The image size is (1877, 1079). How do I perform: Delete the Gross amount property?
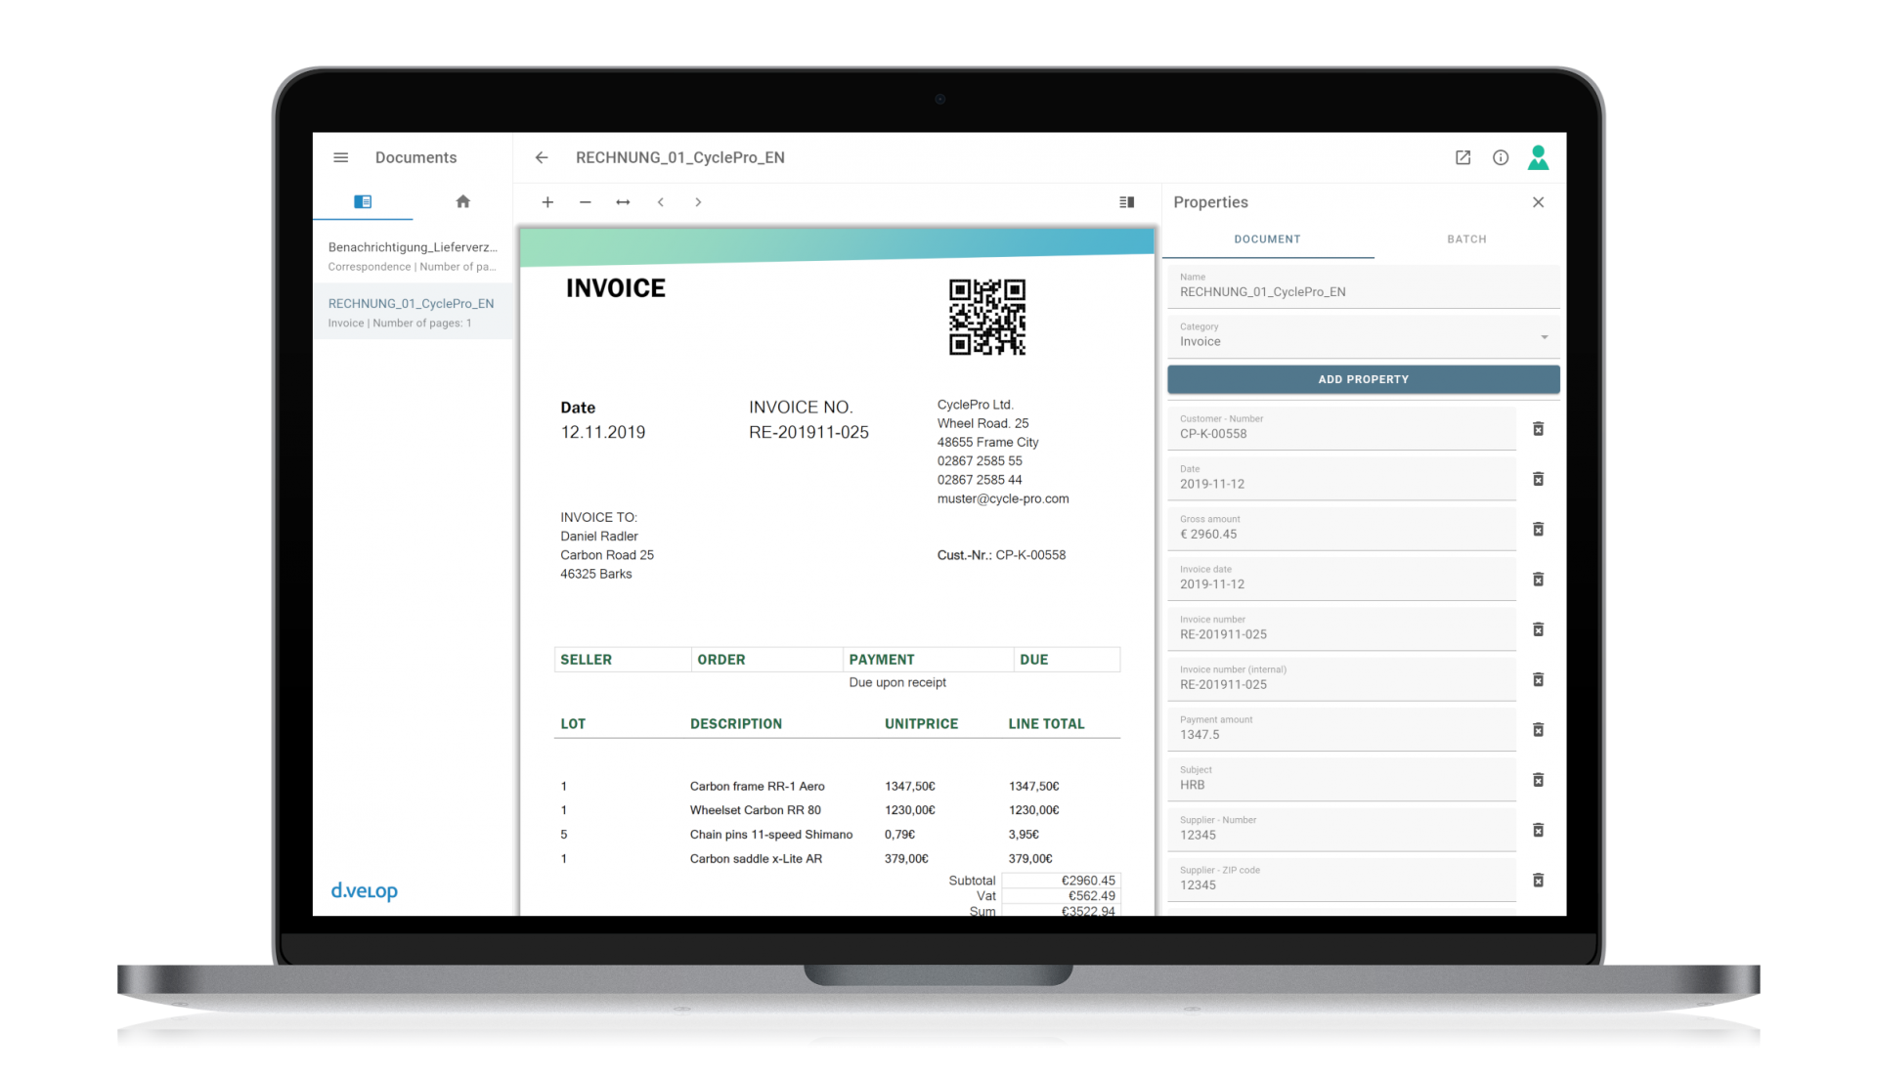(x=1539, y=529)
